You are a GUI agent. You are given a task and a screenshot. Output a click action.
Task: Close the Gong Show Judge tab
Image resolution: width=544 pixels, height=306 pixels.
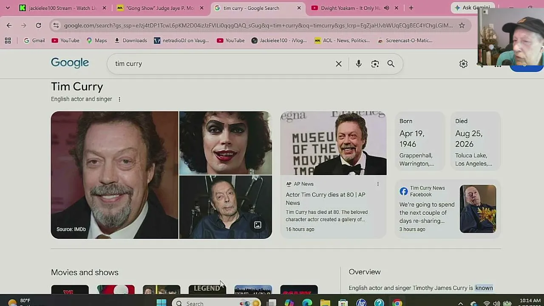202,8
